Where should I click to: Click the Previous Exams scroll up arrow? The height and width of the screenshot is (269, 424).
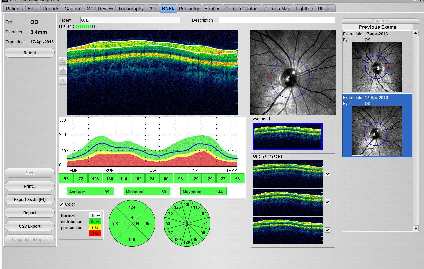[416, 33]
